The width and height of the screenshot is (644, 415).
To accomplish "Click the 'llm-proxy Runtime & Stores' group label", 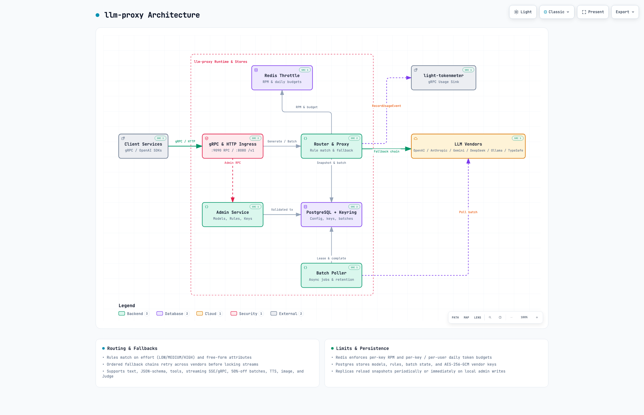I will click(x=220, y=62).
